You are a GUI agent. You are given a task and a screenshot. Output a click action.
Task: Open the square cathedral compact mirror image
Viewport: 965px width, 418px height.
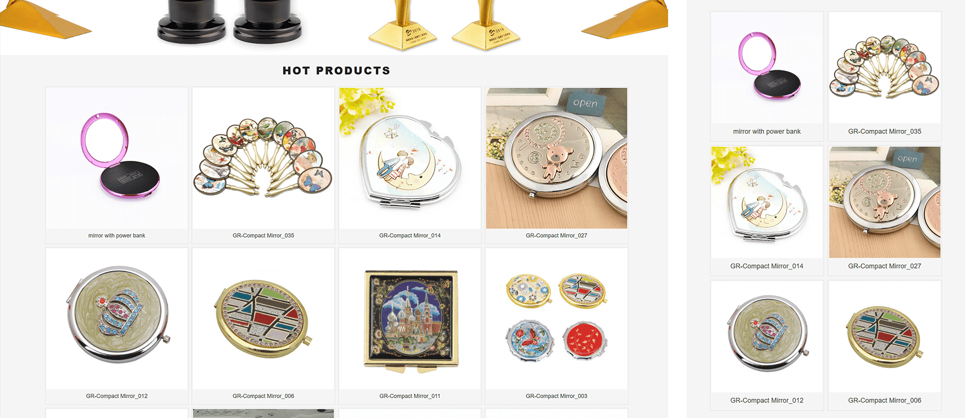pos(410,319)
